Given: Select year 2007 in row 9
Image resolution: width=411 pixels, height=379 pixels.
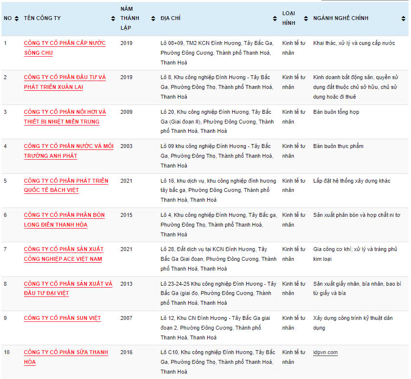Looking at the screenshot, I should pos(127,318).
